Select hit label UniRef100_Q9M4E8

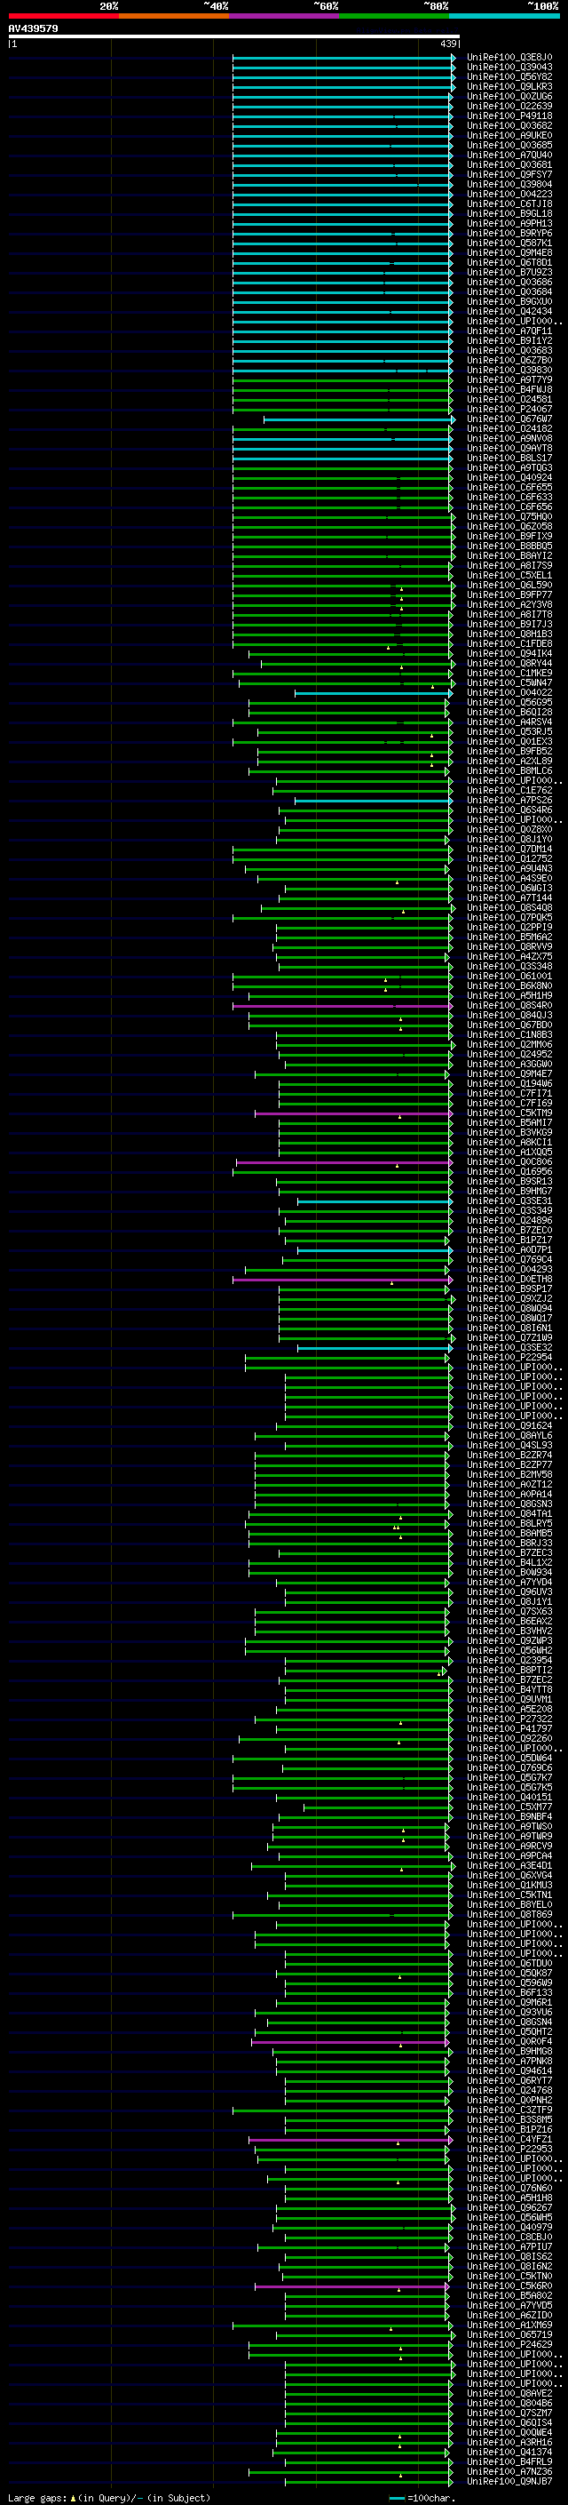509,253
